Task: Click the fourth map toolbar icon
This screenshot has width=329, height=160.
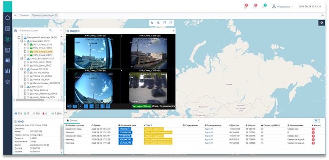Action: click(x=171, y=23)
